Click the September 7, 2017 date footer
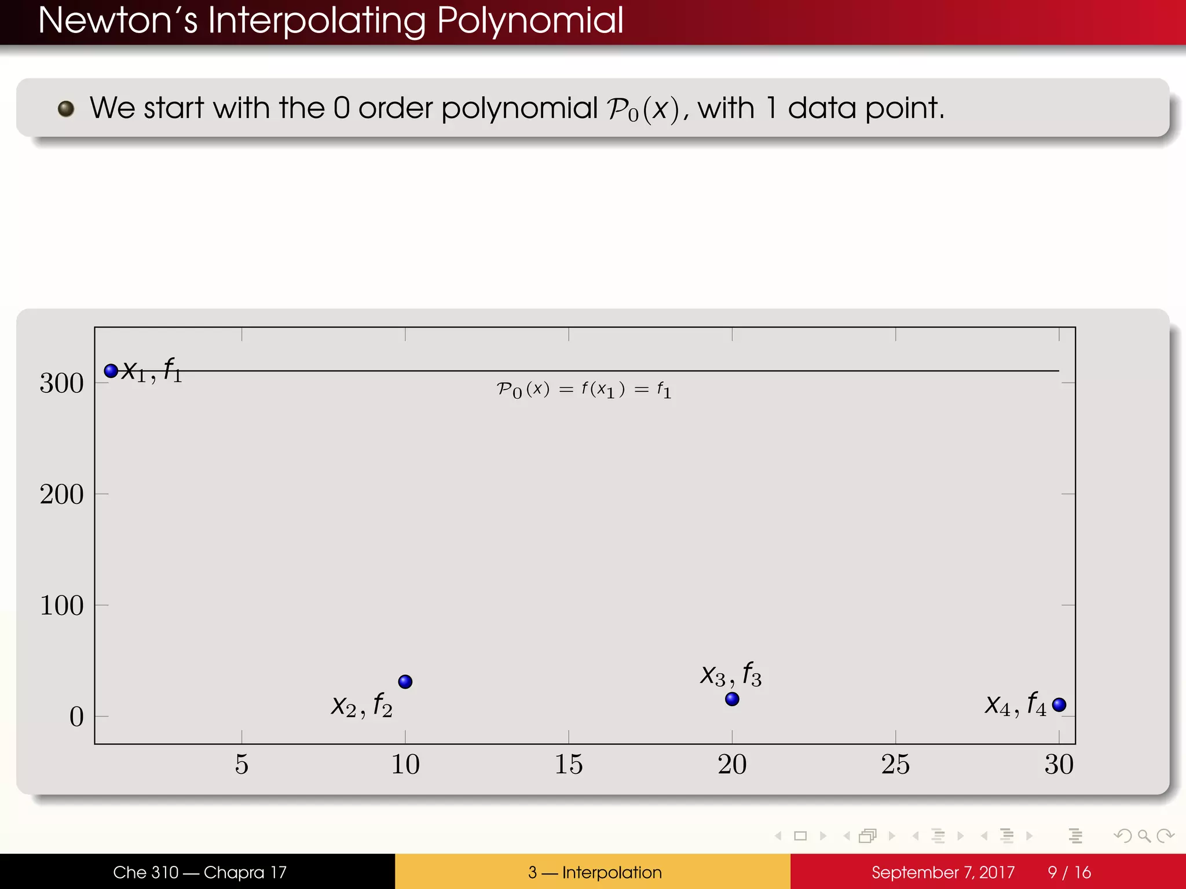Screen dimensions: 1186x889 tap(943, 872)
